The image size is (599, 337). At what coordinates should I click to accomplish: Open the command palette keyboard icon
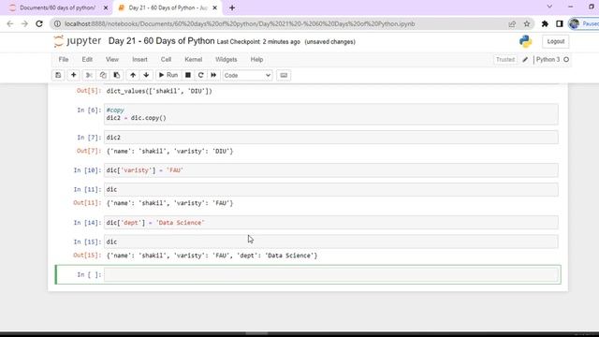(x=284, y=75)
